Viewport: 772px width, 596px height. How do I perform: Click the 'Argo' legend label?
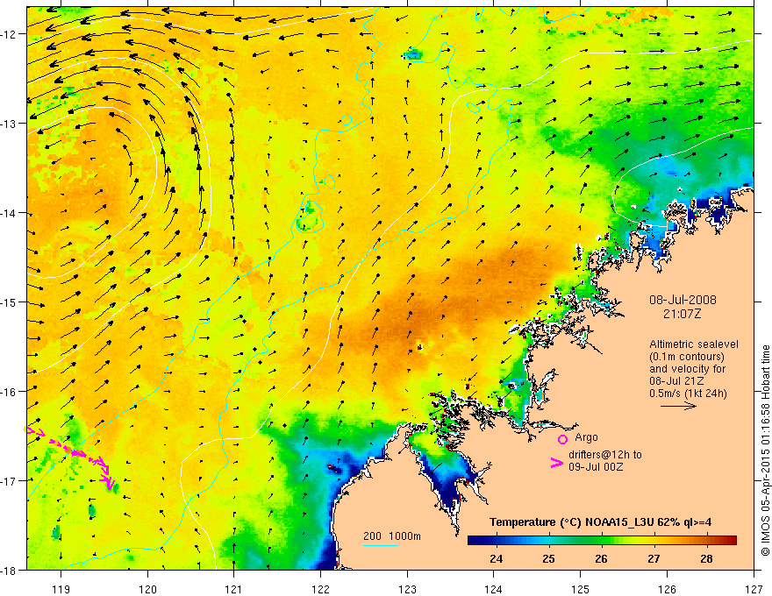tap(586, 437)
